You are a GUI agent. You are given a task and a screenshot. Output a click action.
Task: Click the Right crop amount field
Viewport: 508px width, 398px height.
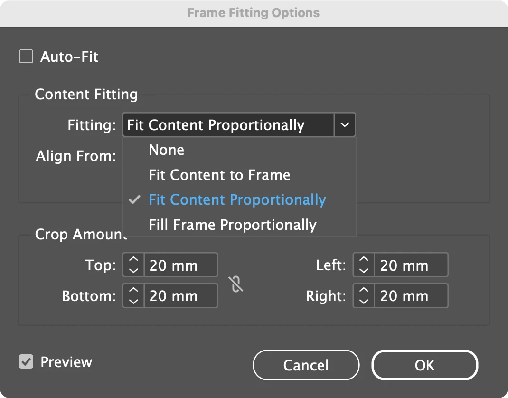[411, 295]
